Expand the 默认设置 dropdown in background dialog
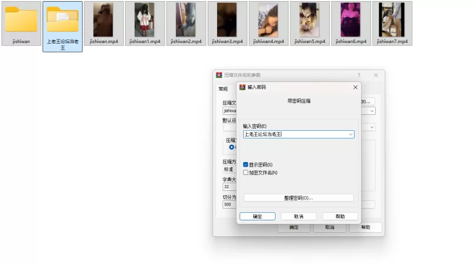Image resolution: width=472 pixels, height=264 pixels. [x=372, y=127]
